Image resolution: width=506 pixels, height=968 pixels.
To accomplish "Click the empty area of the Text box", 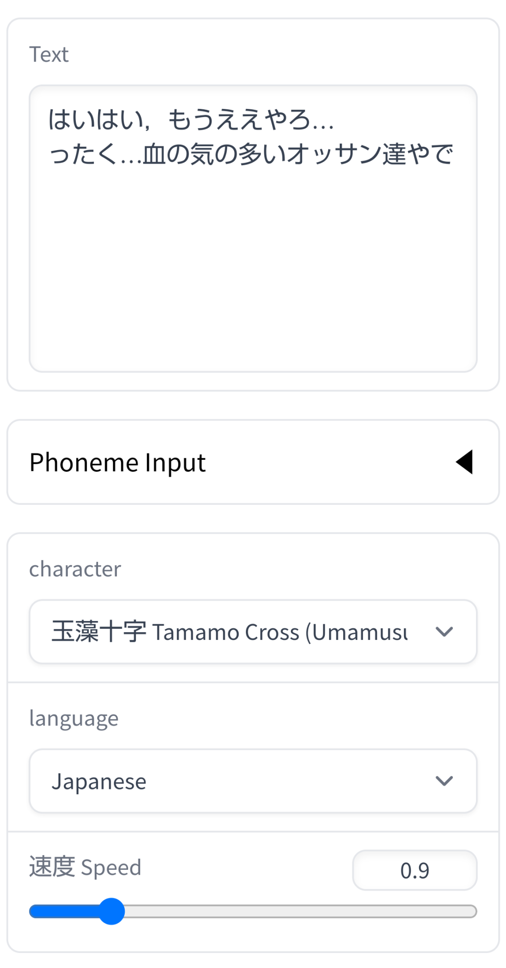I will click(x=253, y=271).
